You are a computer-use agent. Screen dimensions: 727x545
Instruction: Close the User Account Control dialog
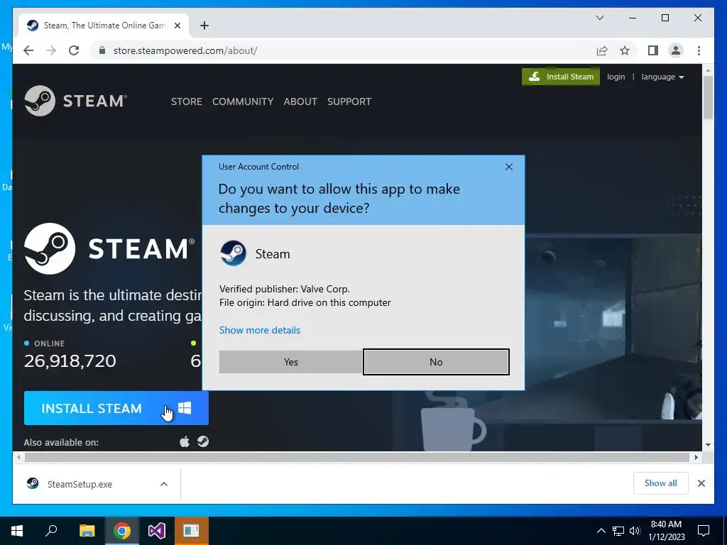(x=508, y=167)
